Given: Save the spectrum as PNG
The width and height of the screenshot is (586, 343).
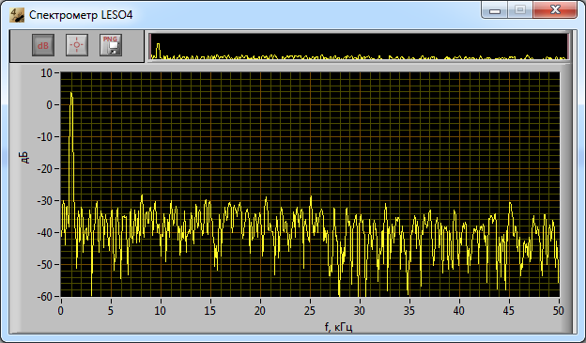Looking at the screenshot, I should [111, 45].
